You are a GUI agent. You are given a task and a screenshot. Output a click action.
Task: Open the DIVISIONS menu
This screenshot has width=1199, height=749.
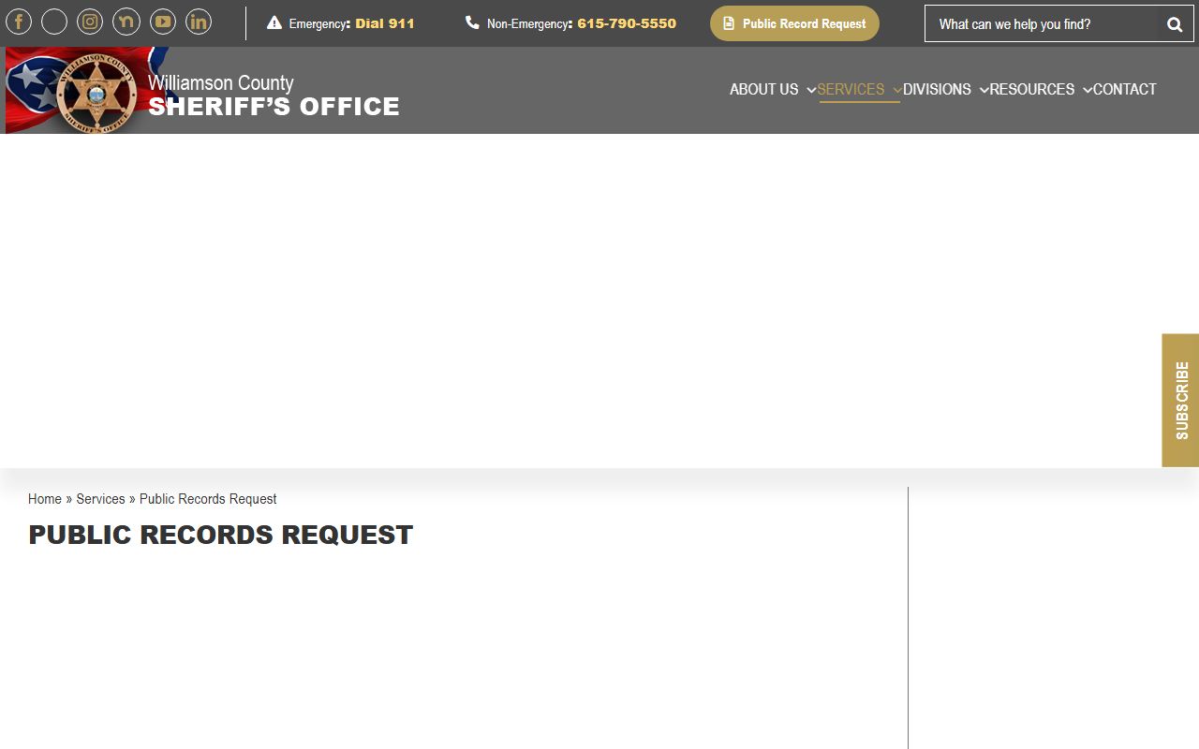(937, 89)
